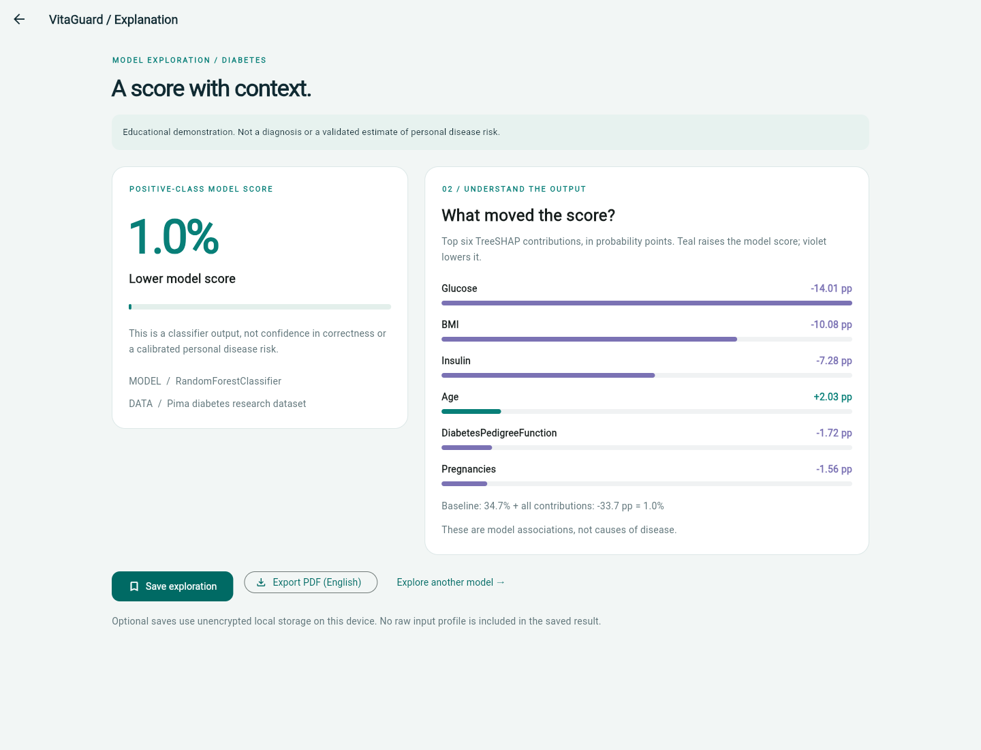
Task: Click the -10.08 pp value
Action: (831, 325)
